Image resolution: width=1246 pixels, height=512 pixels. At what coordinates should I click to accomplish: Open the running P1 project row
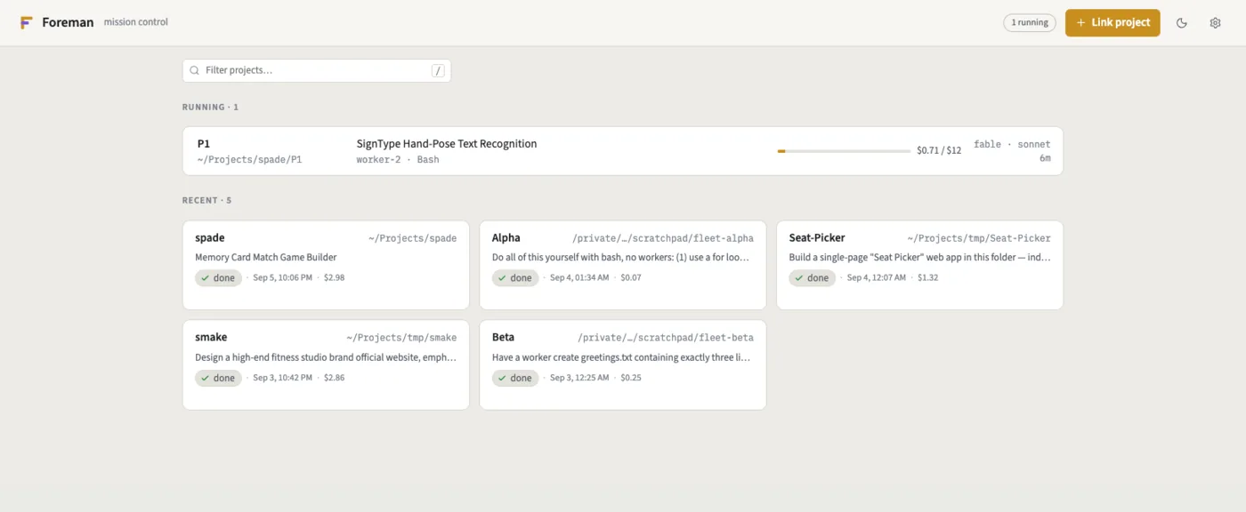(x=623, y=151)
